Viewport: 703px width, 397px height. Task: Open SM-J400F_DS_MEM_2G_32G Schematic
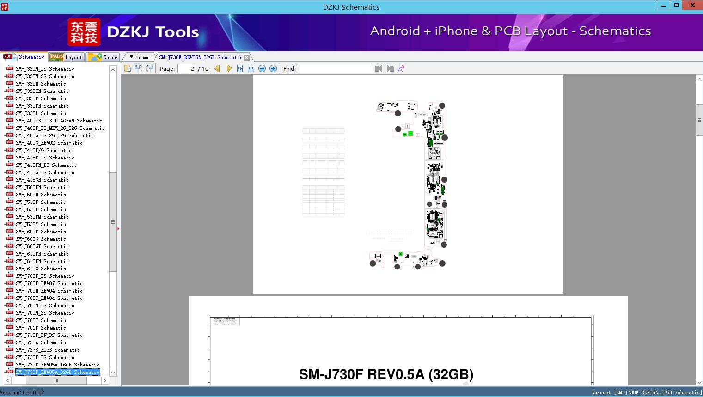point(60,128)
